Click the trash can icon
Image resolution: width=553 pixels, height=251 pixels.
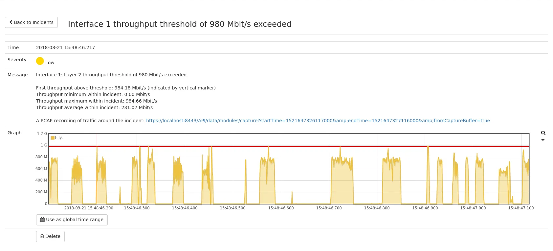point(42,237)
